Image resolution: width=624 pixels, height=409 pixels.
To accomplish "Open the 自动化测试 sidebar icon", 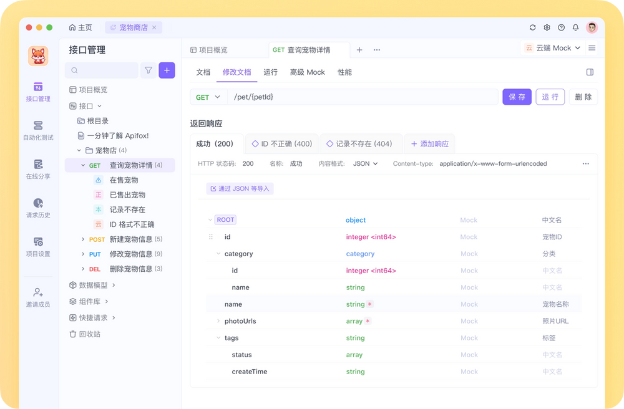I will pyautogui.click(x=38, y=130).
